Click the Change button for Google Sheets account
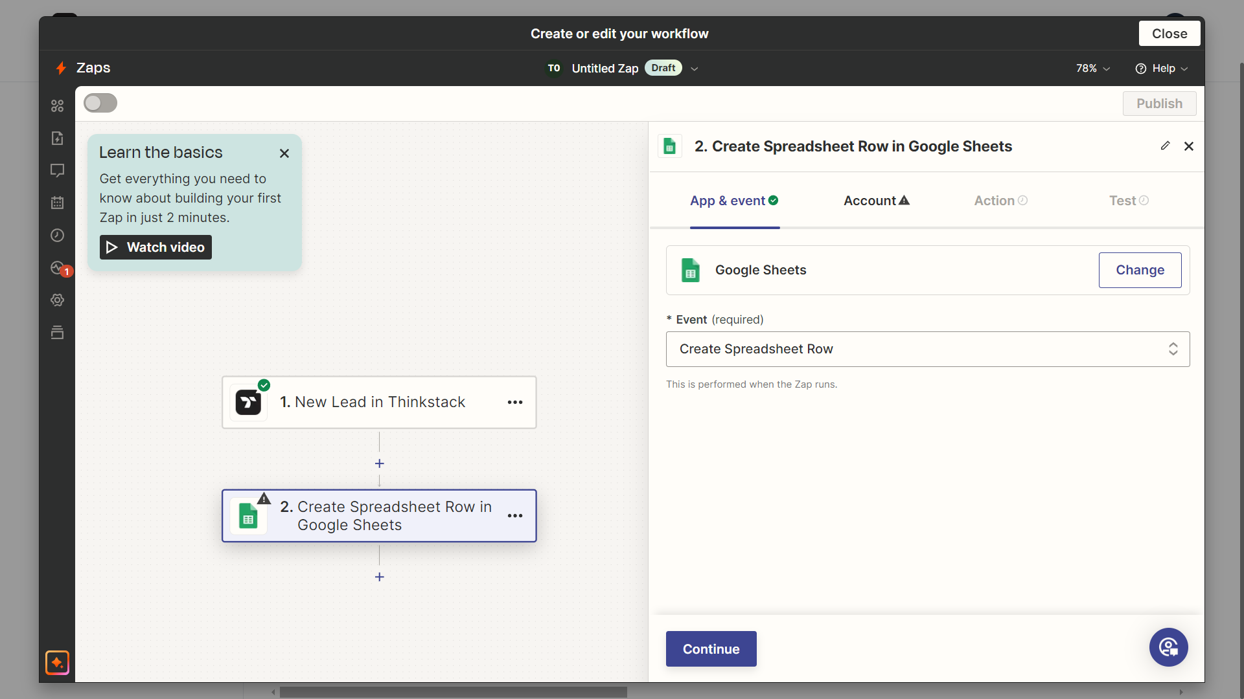This screenshot has width=1244, height=699. 1140,270
